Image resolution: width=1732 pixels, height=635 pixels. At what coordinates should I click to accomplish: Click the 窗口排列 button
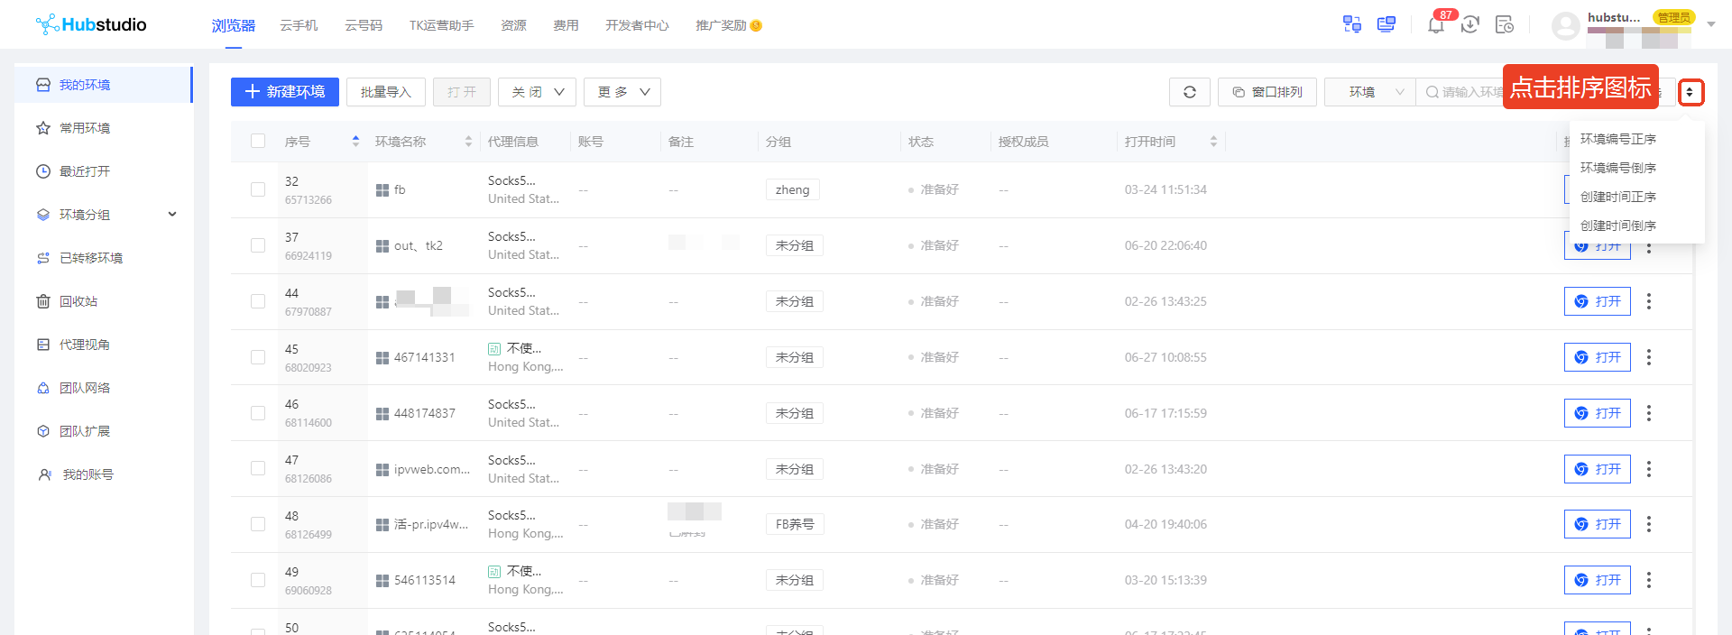(1267, 92)
